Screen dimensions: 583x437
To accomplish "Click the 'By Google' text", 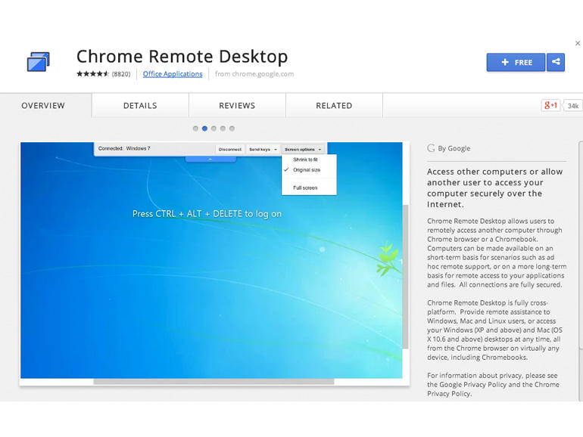I will pyautogui.click(x=454, y=148).
